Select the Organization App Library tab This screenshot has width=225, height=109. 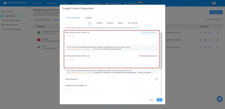[42, 20]
